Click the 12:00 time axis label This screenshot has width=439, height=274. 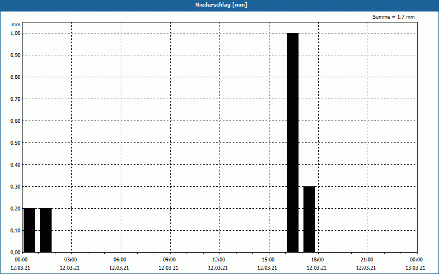point(218,260)
